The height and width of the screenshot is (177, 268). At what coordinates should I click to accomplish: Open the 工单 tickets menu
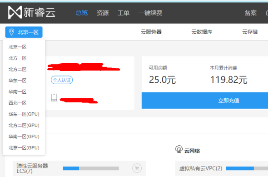pos(124,13)
